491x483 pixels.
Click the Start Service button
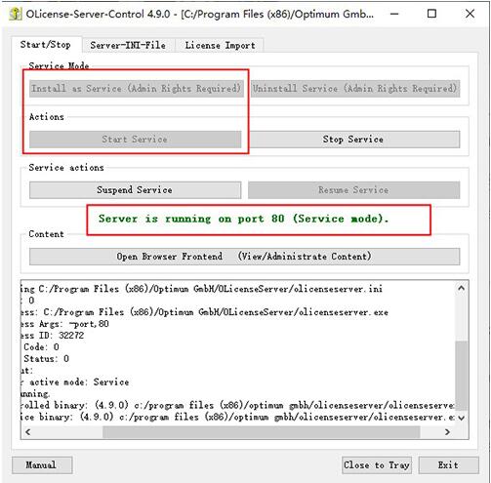coord(135,140)
